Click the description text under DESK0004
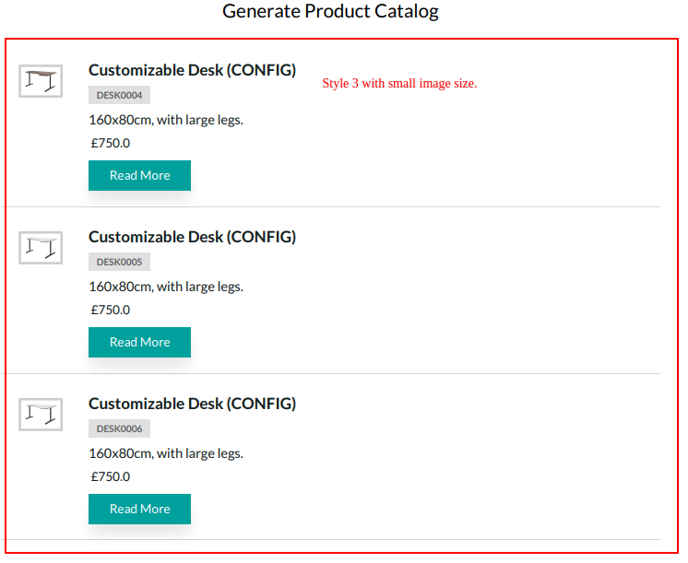Image resolution: width=688 pixels, height=563 pixels. click(166, 120)
